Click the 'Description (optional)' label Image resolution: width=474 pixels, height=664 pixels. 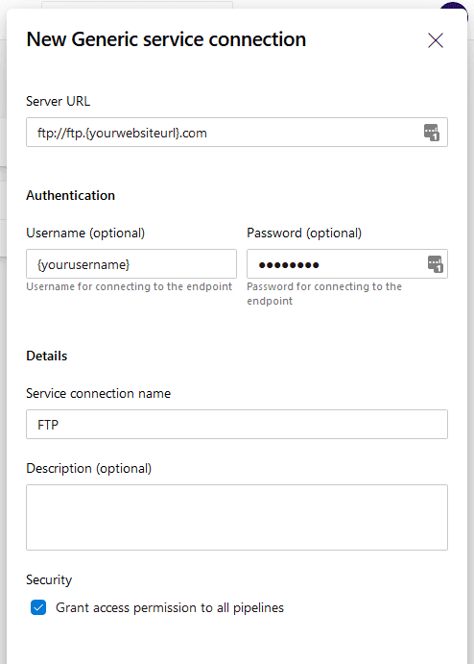[89, 468]
